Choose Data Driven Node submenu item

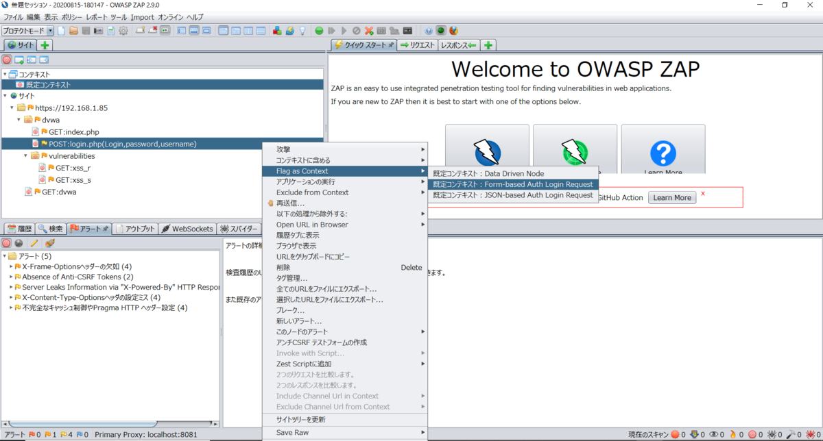coord(513,173)
